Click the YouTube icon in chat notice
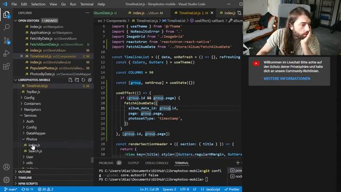 tap(256, 63)
